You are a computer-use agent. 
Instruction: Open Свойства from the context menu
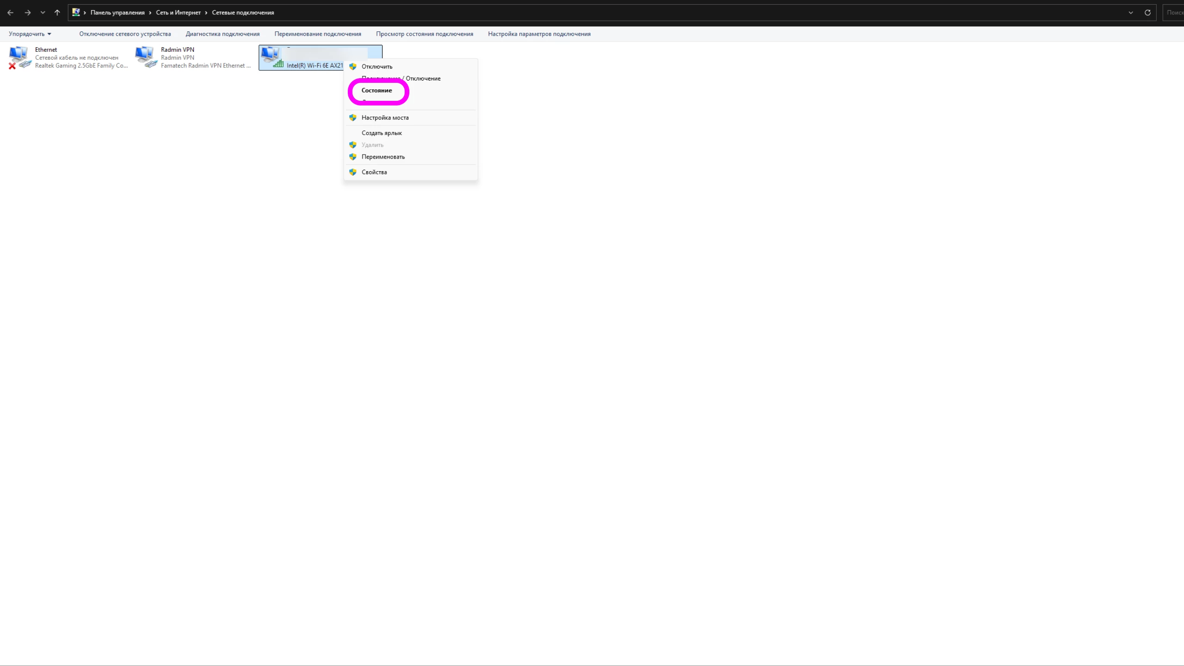coord(374,172)
